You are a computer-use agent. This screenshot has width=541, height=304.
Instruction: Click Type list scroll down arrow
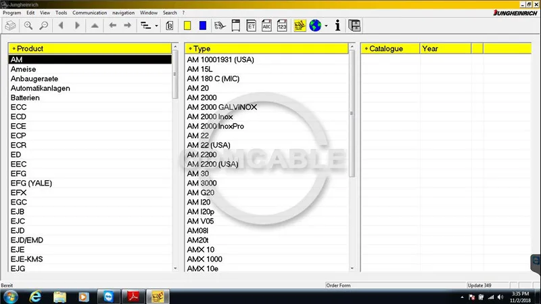click(x=352, y=268)
